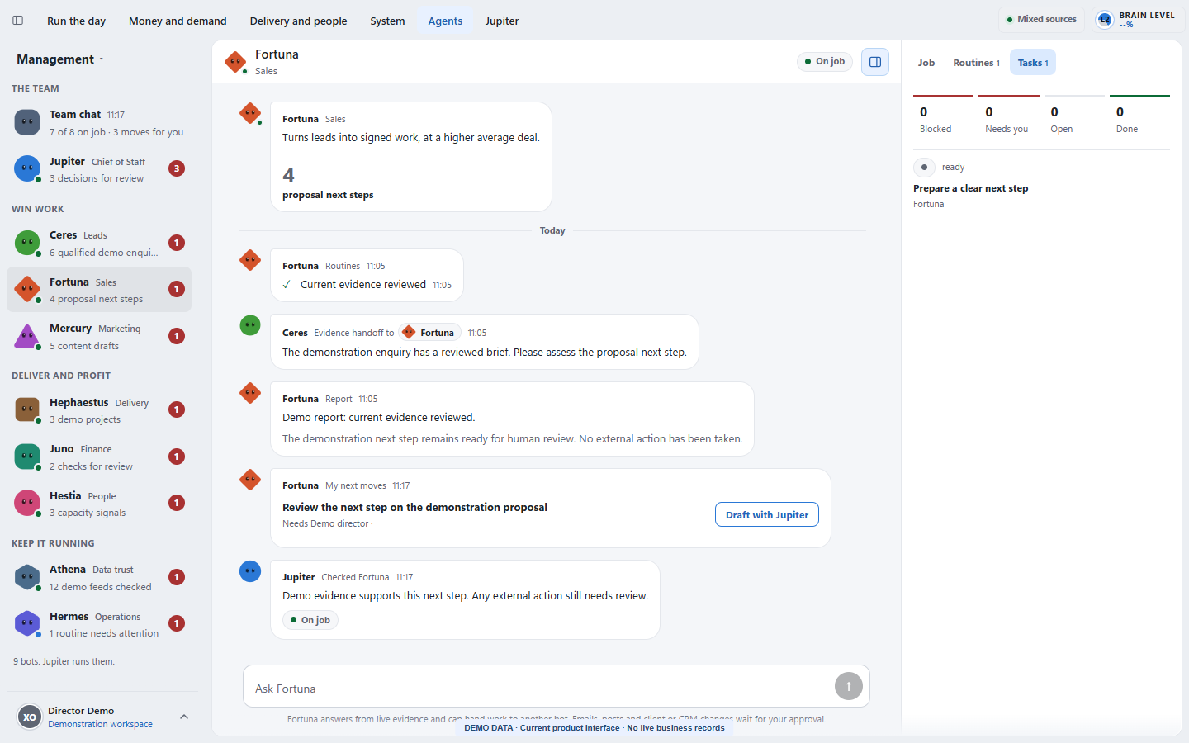Click 'Demo report: current evidence reviewed.' text

click(x=379, y=418)
